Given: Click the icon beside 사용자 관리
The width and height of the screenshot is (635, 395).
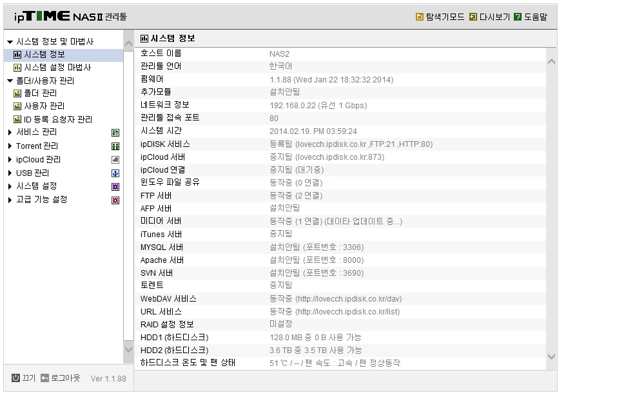Looking at the screenshot, I should coord(17,106).
